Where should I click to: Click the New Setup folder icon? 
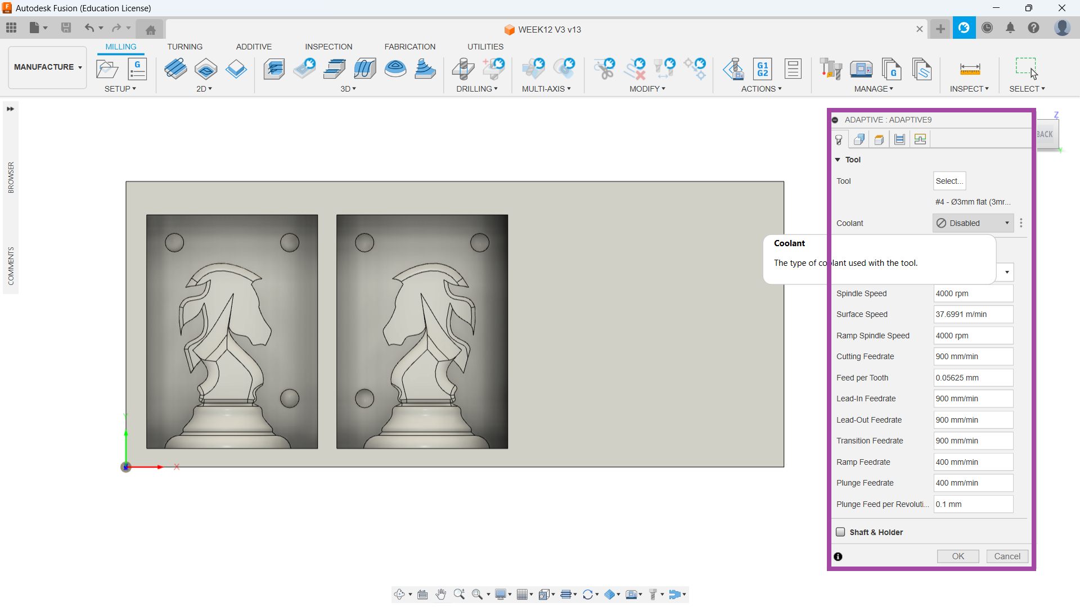(107, 69)
